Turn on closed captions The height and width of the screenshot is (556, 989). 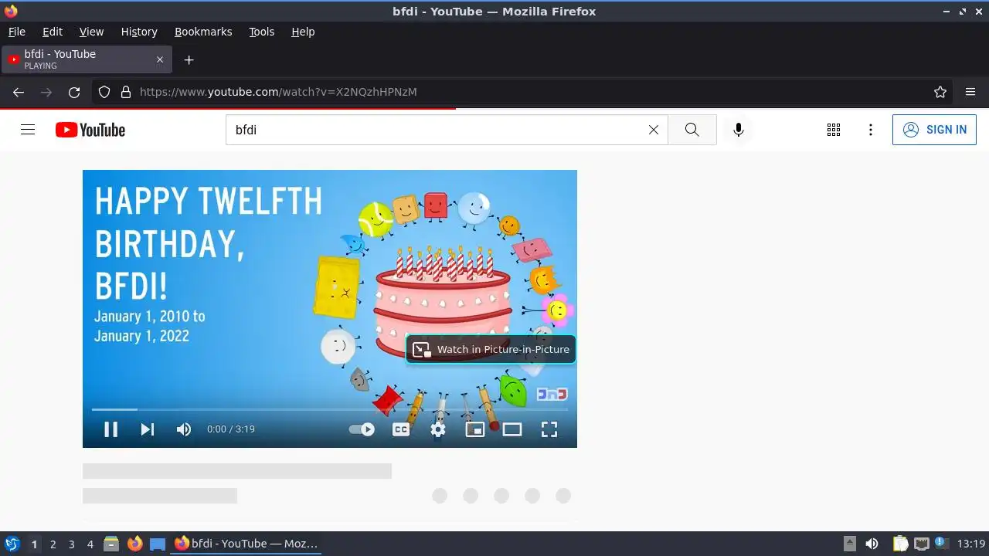(401, 429)
